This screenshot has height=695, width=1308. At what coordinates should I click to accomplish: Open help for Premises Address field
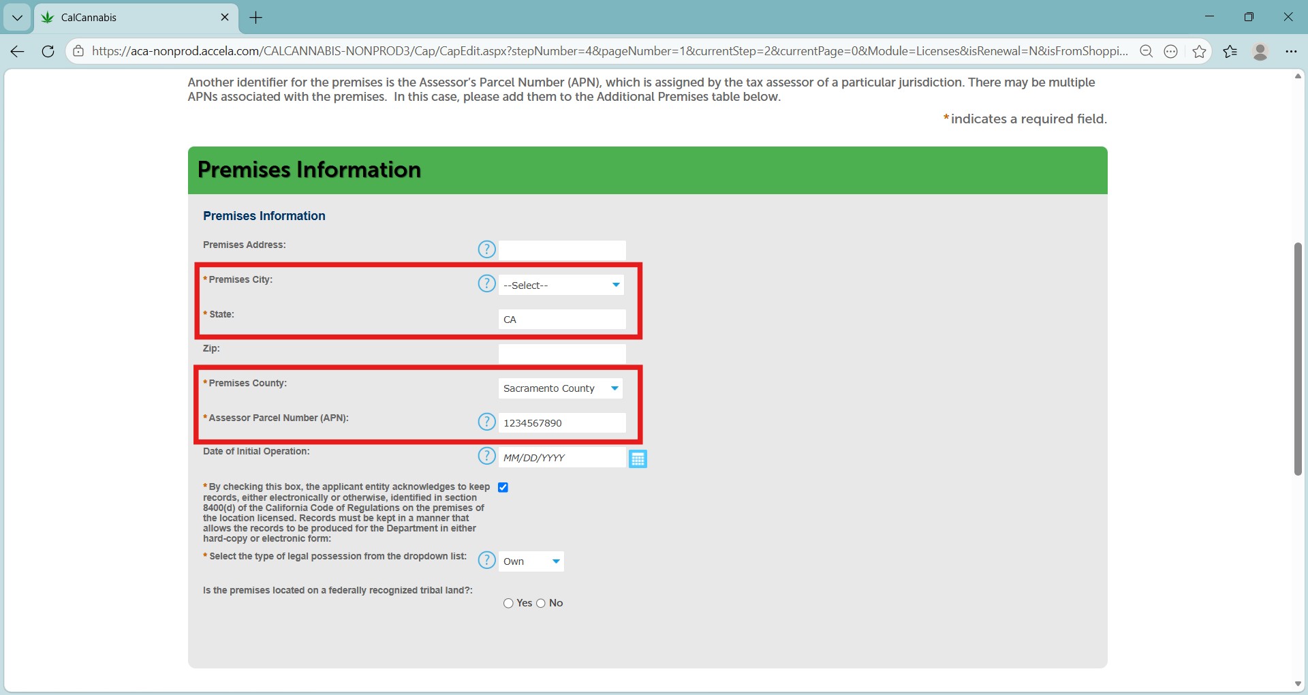(x=486, y=249)
